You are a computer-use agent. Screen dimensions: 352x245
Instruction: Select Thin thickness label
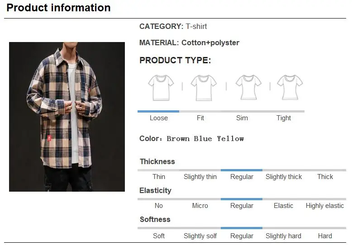(159, 177)
